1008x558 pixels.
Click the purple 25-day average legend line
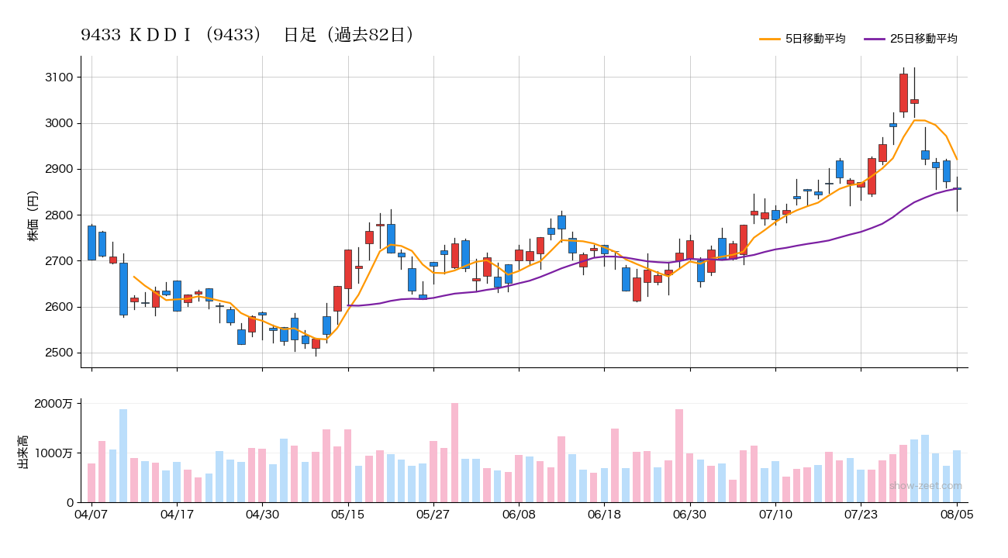tap(875, 39)
